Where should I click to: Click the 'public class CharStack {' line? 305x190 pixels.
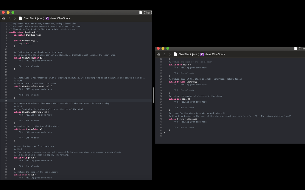pyautogui.click(x=23, y=32)
